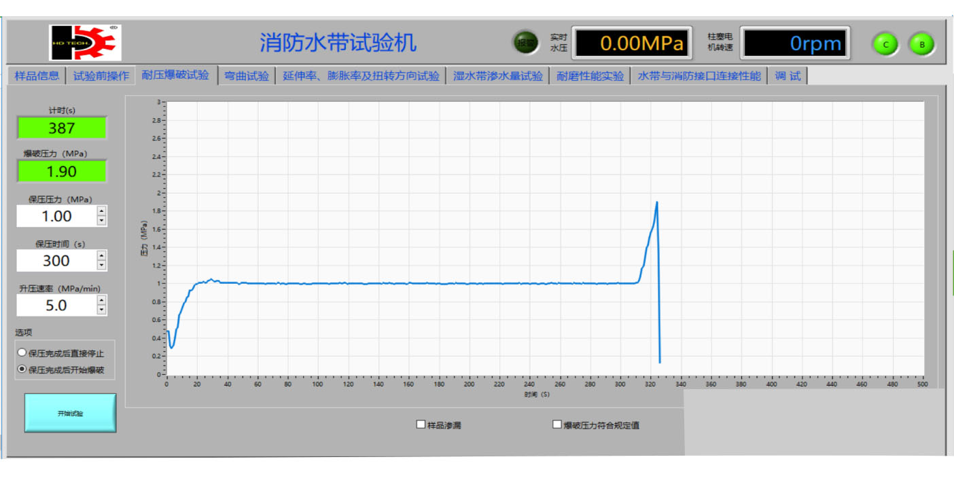Image resolution: width=954 pixels, height=489 pixels.
Task: Go to the 湿水带渗水量试验 tab
Action: [x=498, y=76]
